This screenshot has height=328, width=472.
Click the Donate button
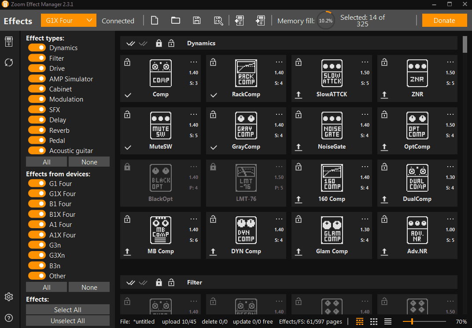tap(444, 20)
